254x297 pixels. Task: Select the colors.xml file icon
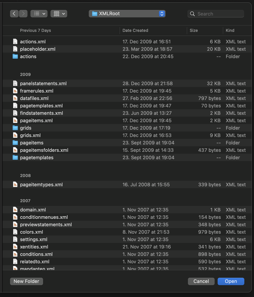(x=15, y=232)
